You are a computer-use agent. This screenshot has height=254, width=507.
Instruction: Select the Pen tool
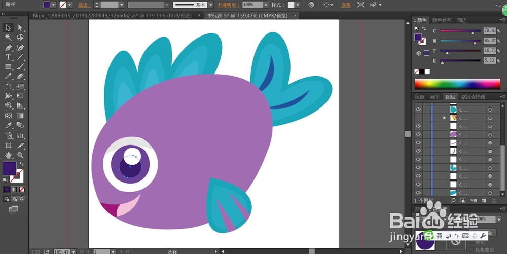point(9,47)
